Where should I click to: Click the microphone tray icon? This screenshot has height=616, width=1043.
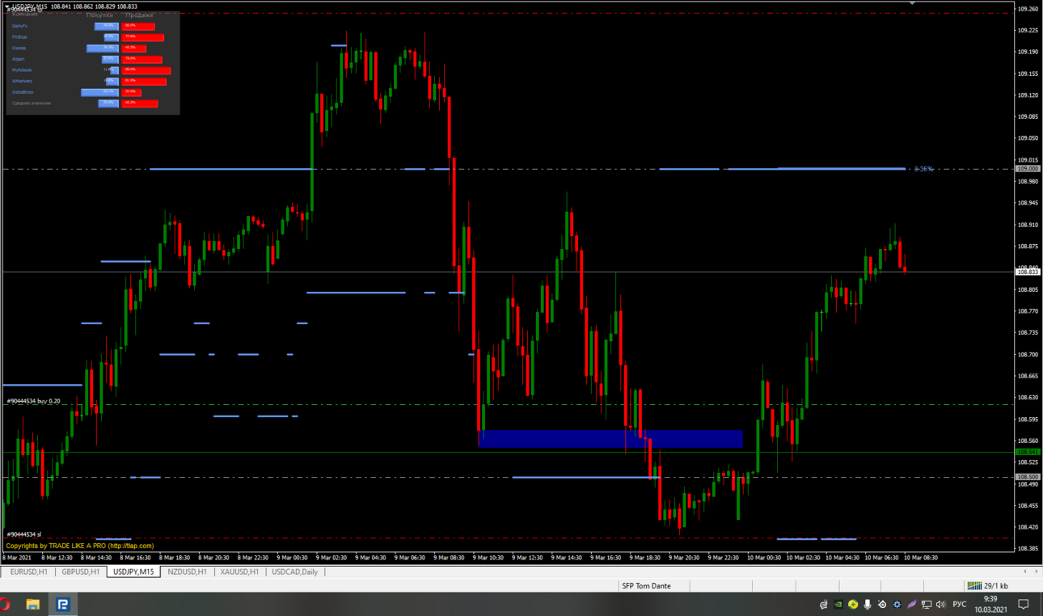(x=868, y=605)
